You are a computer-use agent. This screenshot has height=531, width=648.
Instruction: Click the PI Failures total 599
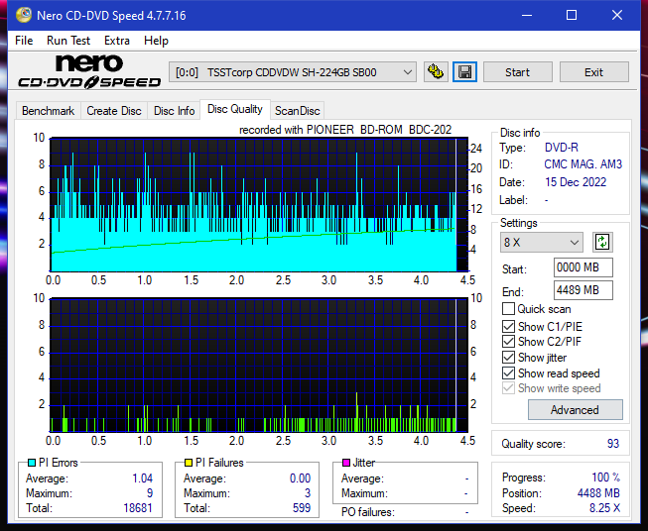pos(302,508)
